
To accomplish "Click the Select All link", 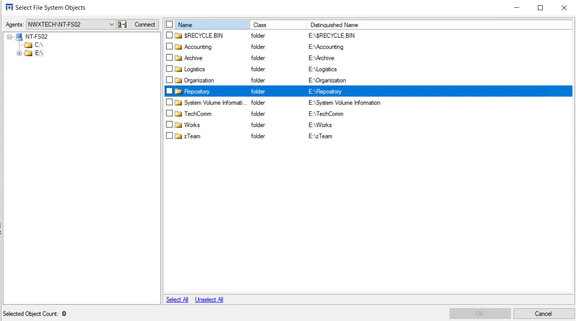I will (x=177, y=299).
